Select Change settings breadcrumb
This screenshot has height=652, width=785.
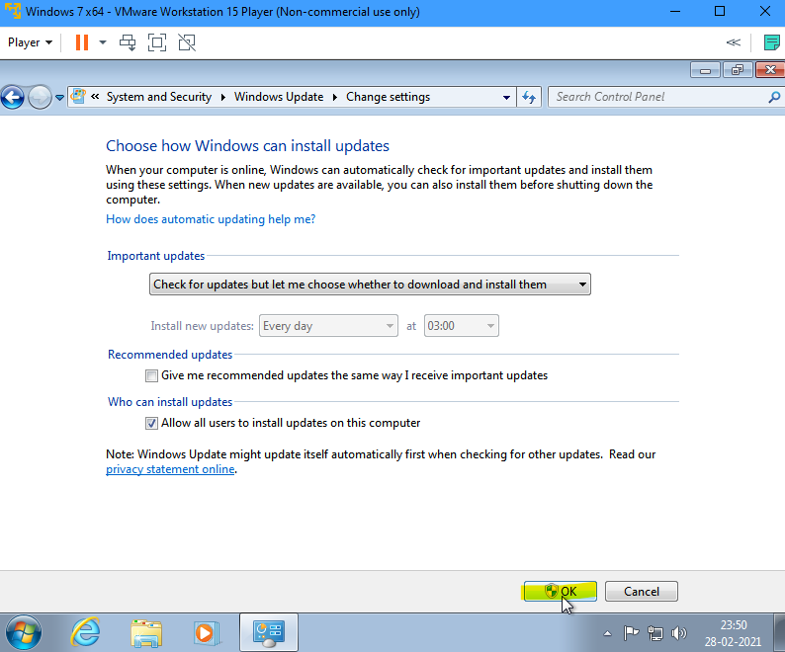(388, 97)
